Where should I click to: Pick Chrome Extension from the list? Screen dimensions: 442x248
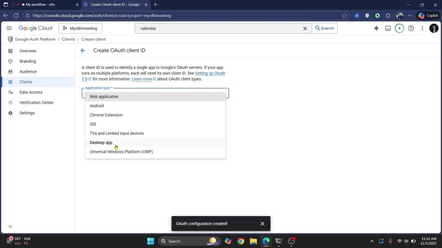point(106,115)
